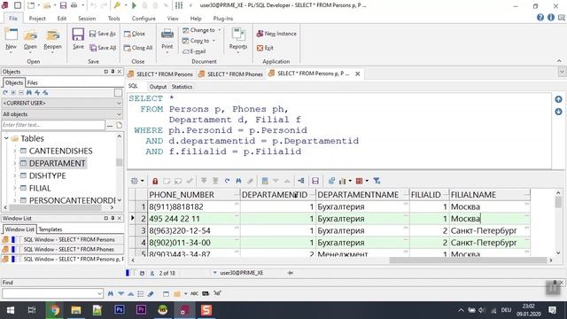Open the Tools menu
567x319 pixels.
tap(113, 19)
